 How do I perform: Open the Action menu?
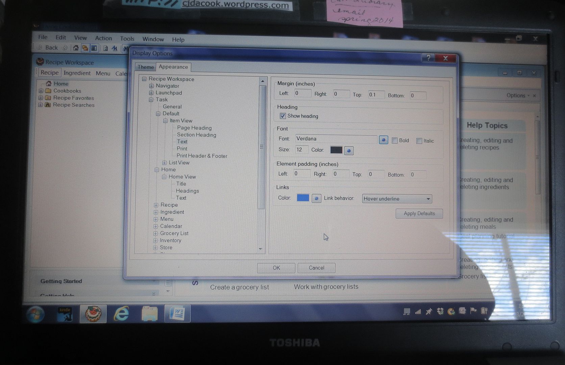tap(103, 38)
